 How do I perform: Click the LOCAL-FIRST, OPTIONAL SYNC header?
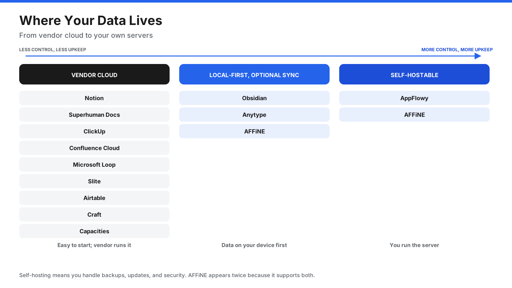click(254, 74)
